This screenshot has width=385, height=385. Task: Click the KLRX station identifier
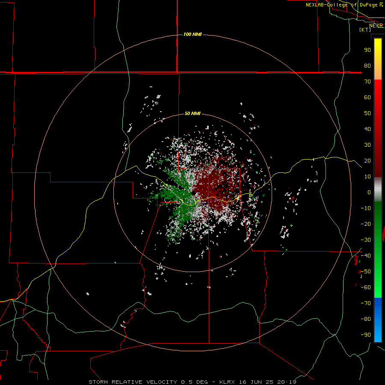click(x=227, y=382)
